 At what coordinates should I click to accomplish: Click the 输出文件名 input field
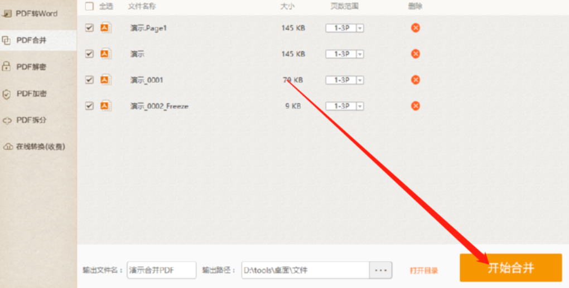coord(161,270)
